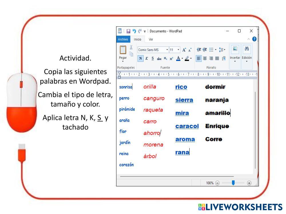Open the Comic Sans MS font dropdown

click(x=151, y=50)
